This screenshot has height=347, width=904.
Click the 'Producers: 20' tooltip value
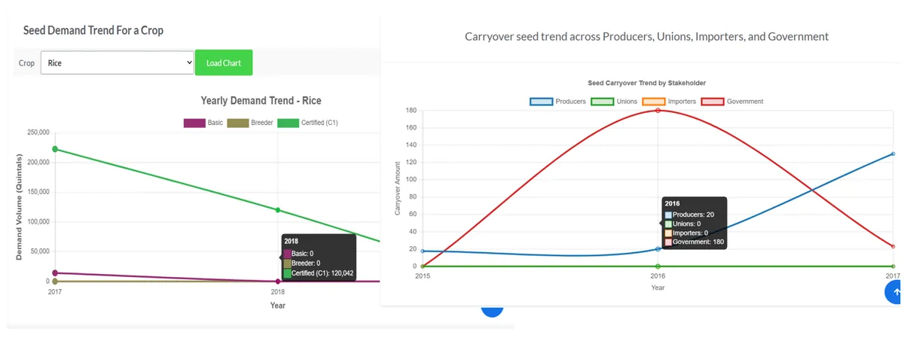(693, 215)
